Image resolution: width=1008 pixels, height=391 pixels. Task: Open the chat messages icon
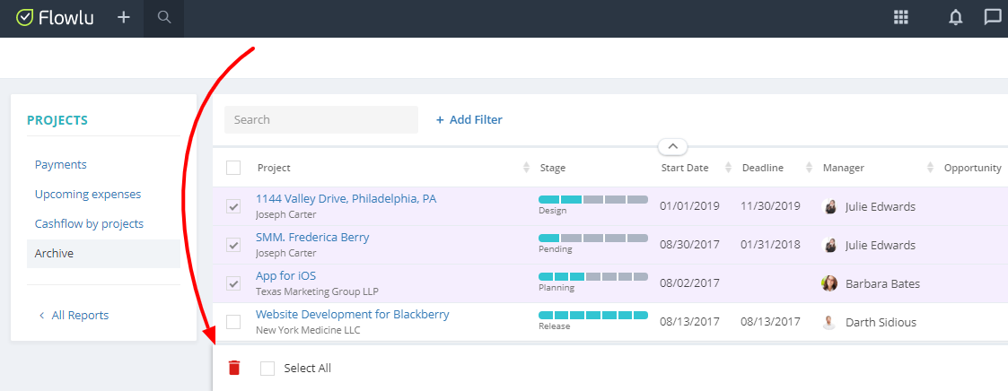click(994, 18)
